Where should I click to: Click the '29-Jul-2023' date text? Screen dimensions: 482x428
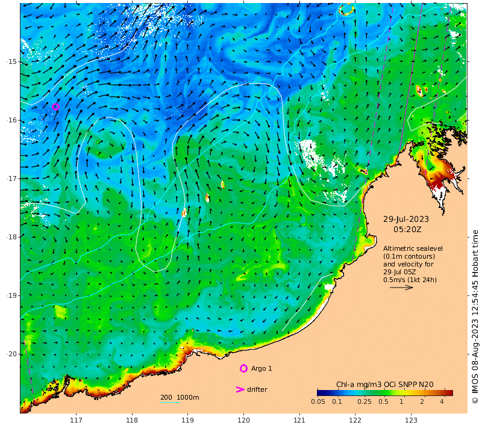tap(405, 219)
